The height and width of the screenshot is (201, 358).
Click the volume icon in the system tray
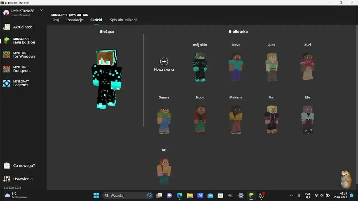(322, 195)
